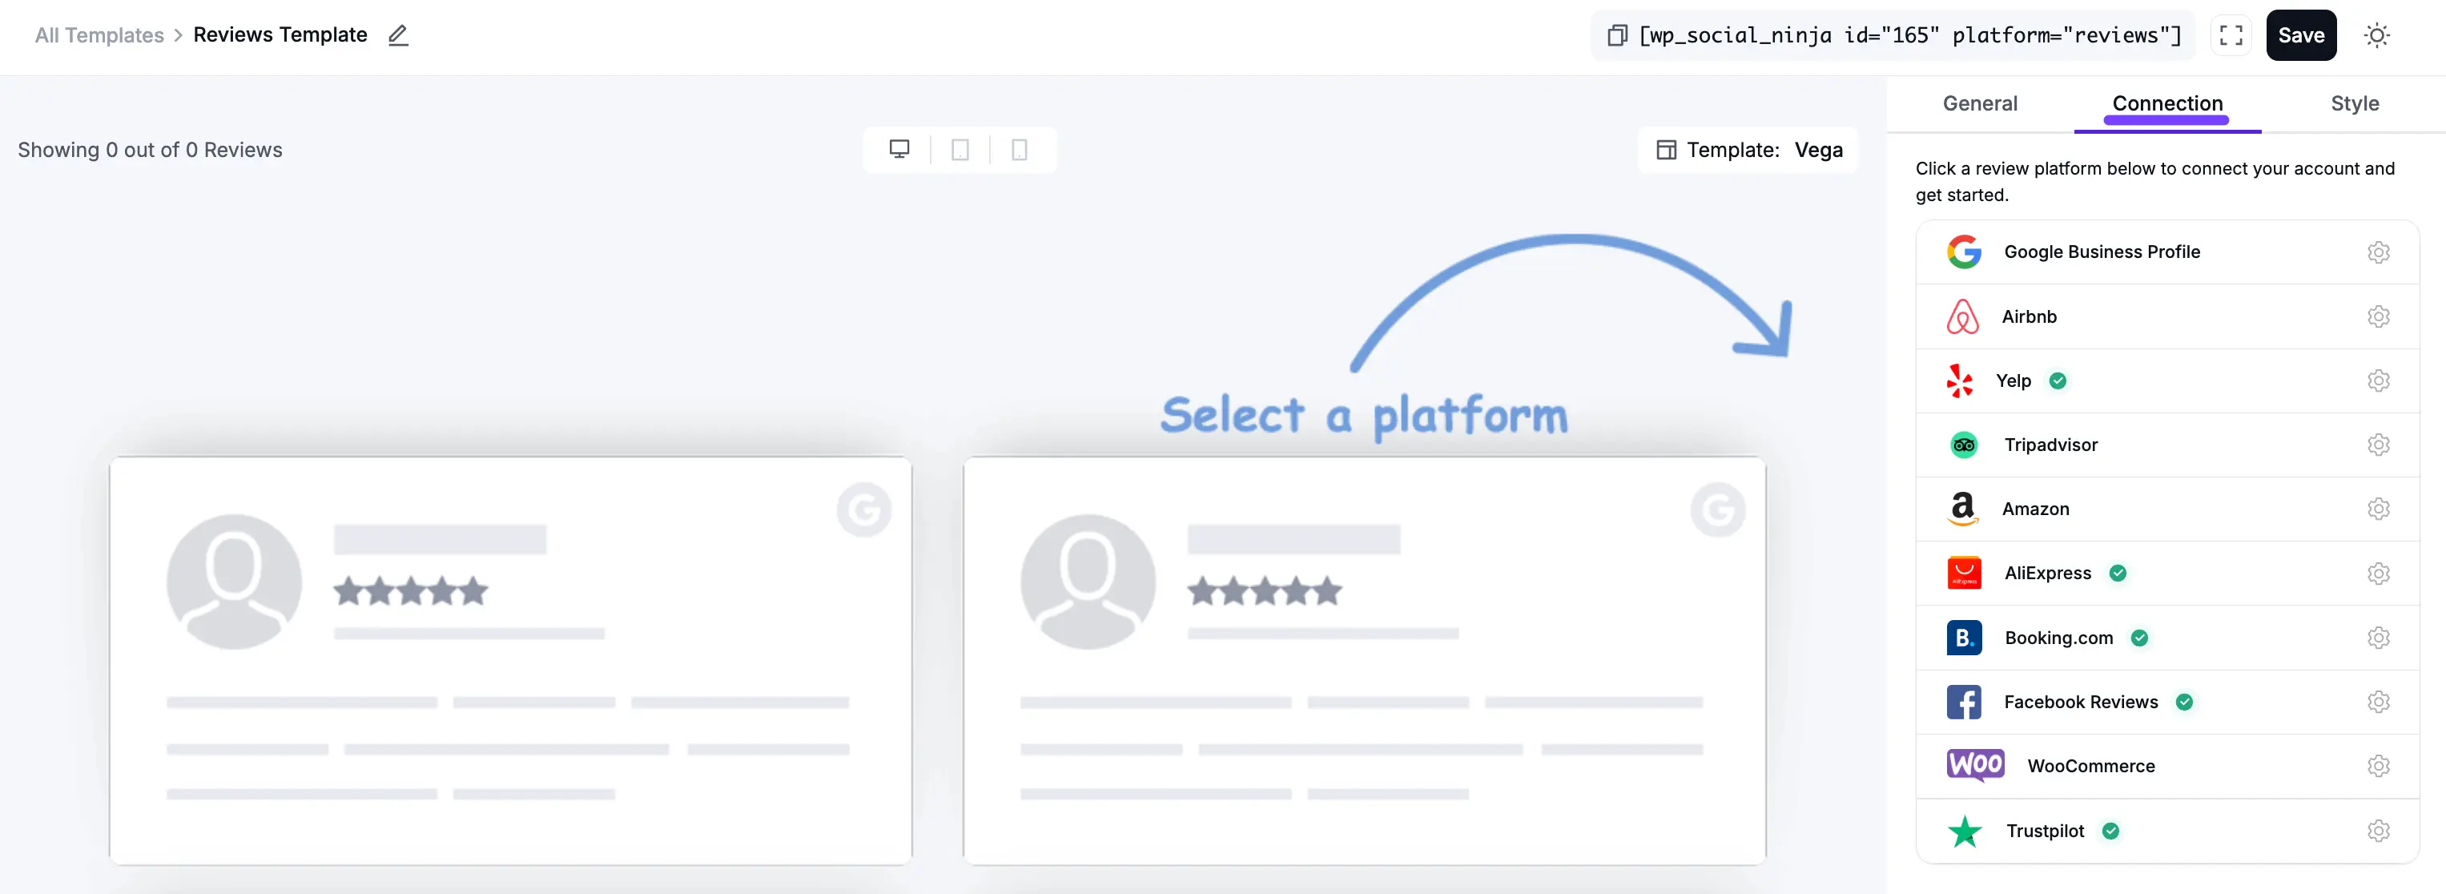Open the Style tab
The height and width of the screenshot is (894, 2446).
click(x=2355, y=103)
